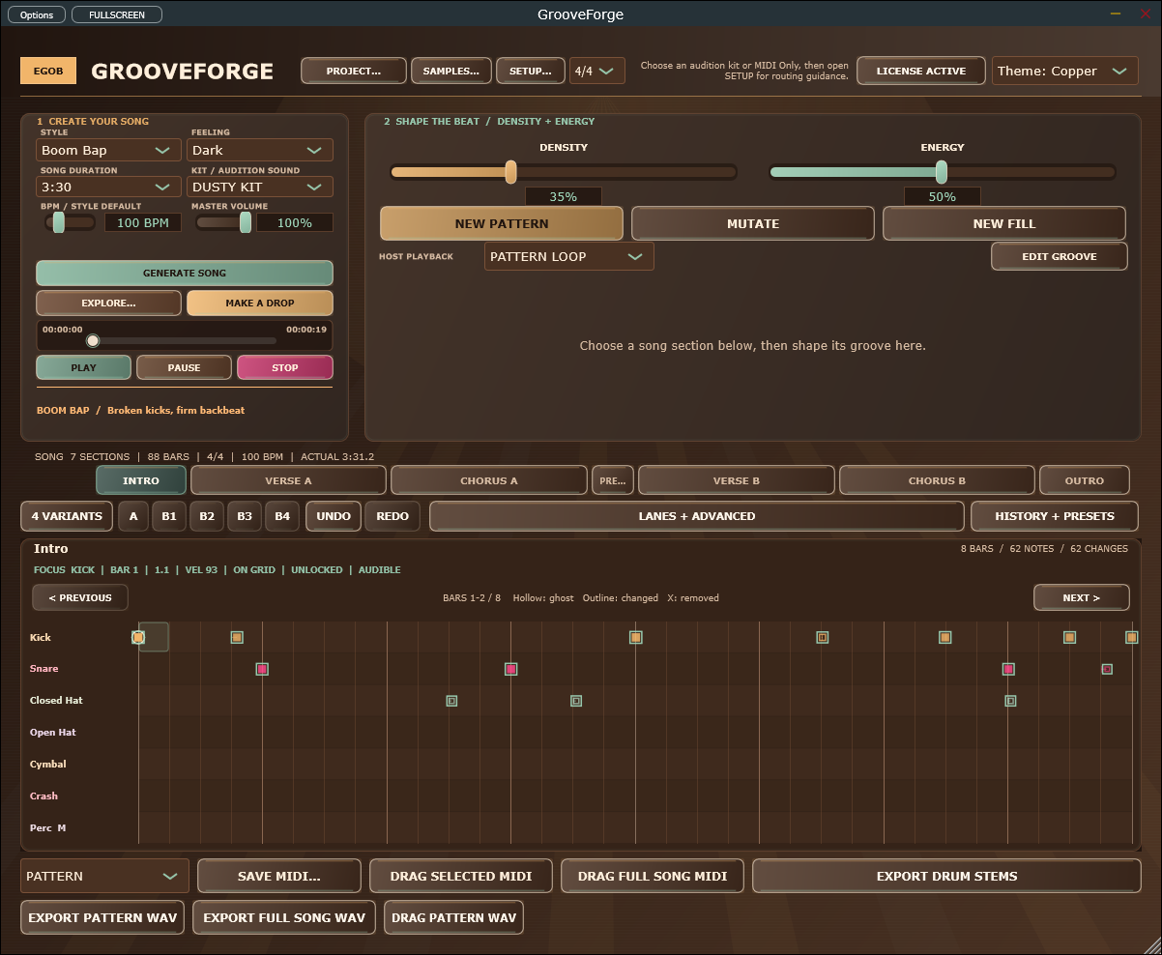Viewport: 1162px width, 955px height.
Task: Click the UNDO button
Action: pyautogui.click(x=334, y=516)
